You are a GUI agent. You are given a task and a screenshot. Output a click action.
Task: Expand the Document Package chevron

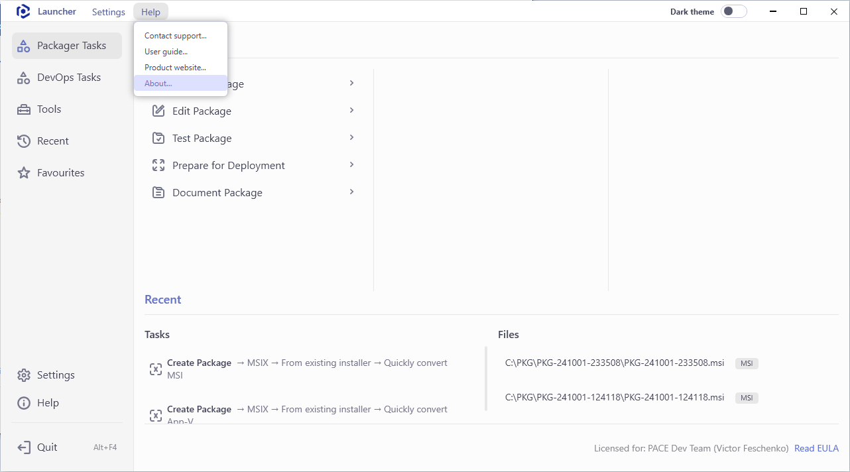coord(351,192)
